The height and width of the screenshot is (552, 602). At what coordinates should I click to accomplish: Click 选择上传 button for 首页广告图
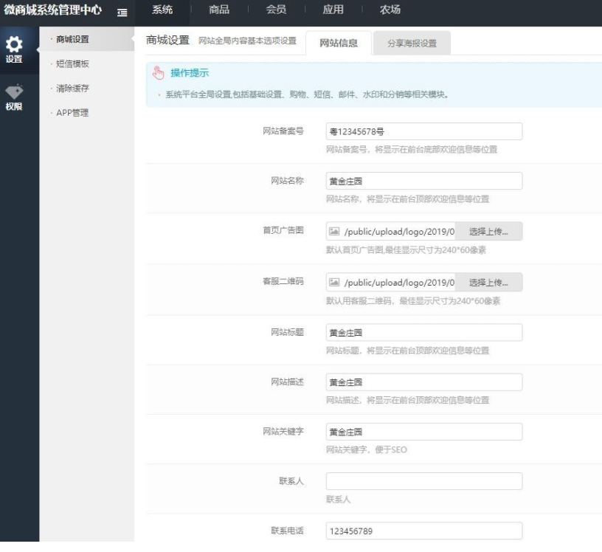coord(488,231)
